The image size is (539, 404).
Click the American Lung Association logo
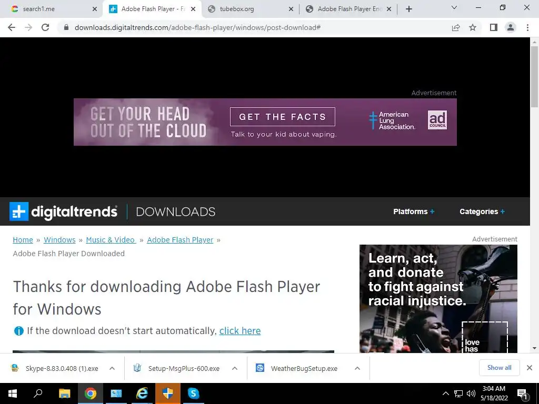pyautogui.click(x=392, y=120)
